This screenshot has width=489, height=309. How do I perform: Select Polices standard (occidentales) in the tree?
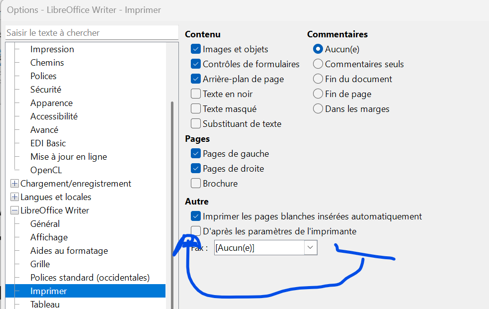pos(89,278)
